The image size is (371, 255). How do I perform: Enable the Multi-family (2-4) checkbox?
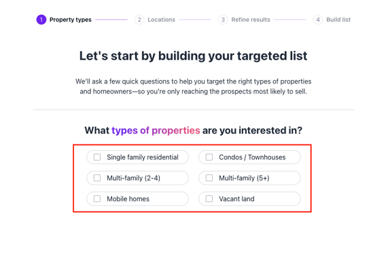97,178
